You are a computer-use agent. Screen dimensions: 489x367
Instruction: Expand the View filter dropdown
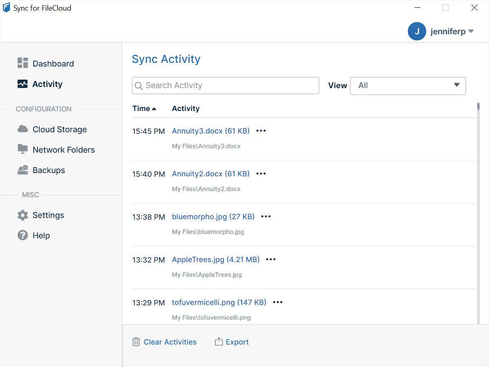(x=408, y=86)
